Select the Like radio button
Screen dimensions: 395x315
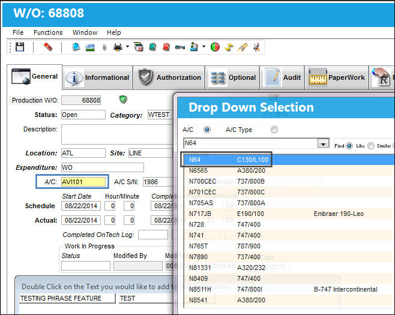(x=371, y=146)
